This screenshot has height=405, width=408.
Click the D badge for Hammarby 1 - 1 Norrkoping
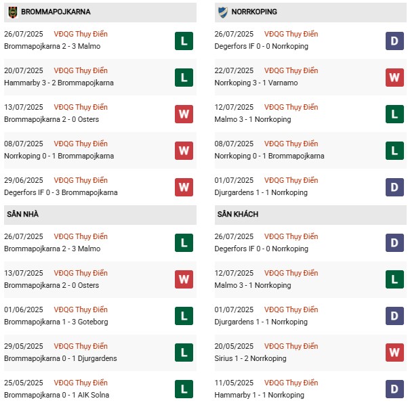394,389
